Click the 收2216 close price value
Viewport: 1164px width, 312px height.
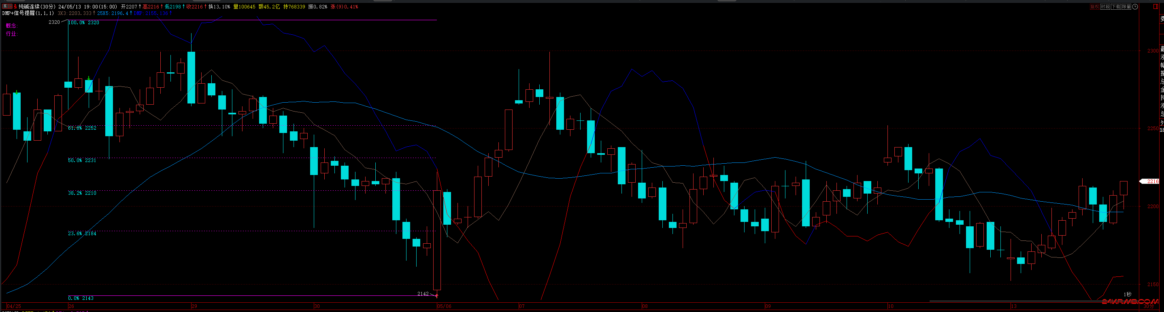pos(195,7)
